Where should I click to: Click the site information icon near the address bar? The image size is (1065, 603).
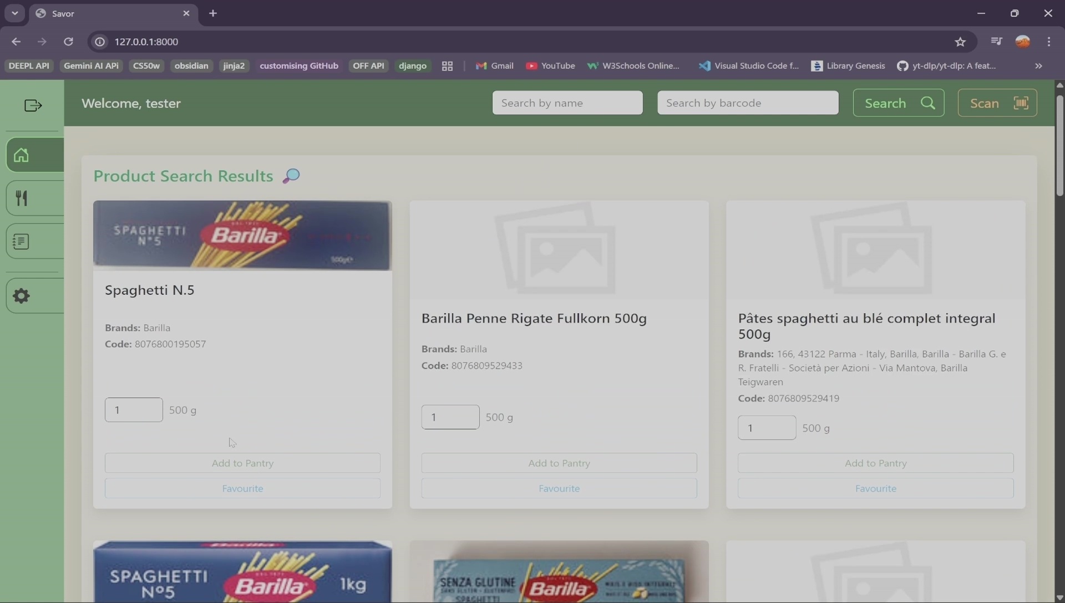coord(99,42)
